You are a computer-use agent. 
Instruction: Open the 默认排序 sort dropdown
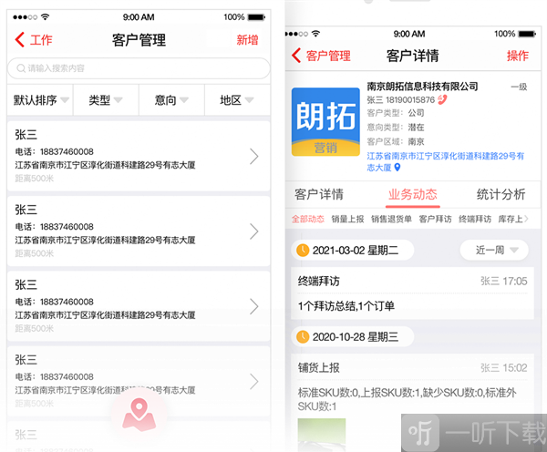click(40, 100)
